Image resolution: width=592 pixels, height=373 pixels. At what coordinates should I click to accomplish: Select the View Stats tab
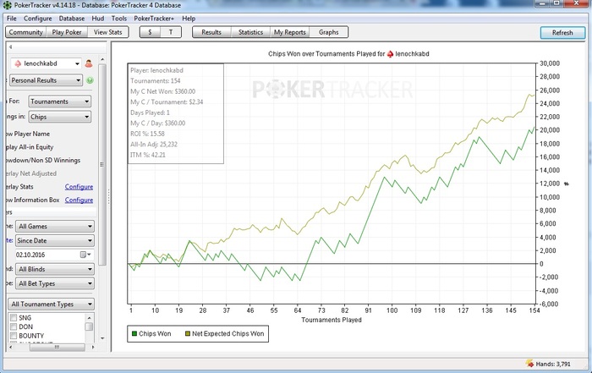108,32
